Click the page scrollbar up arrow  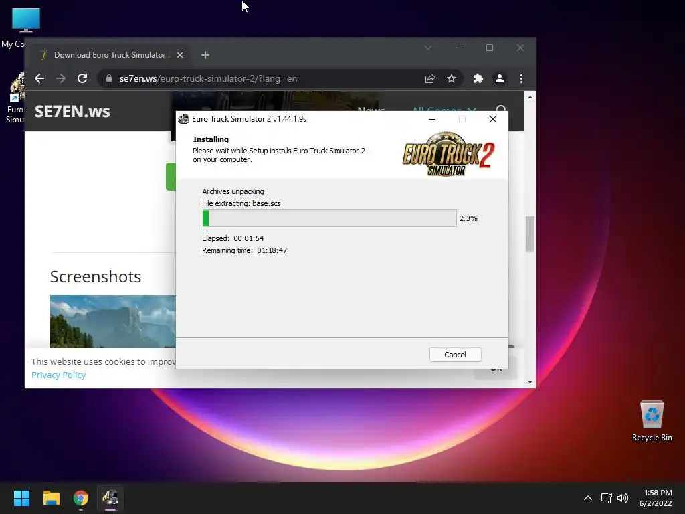[x=530, y=97]
